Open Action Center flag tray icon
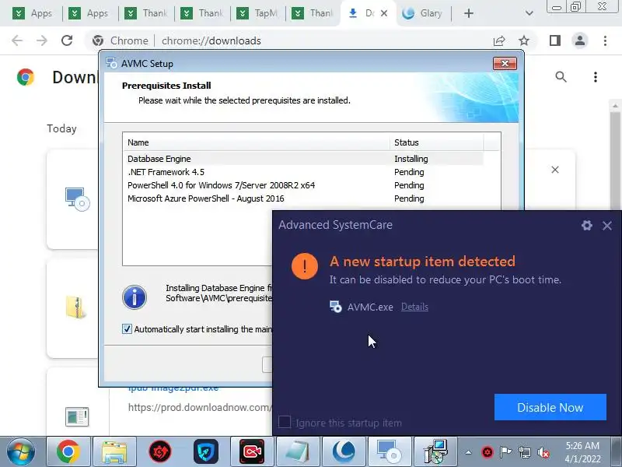 coord(505,452)
